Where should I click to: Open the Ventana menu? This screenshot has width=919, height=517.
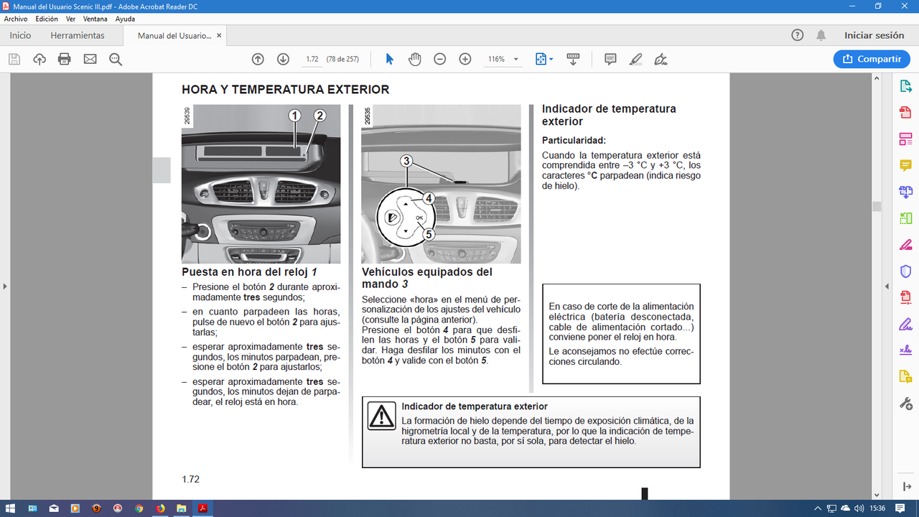pos(95,19)
